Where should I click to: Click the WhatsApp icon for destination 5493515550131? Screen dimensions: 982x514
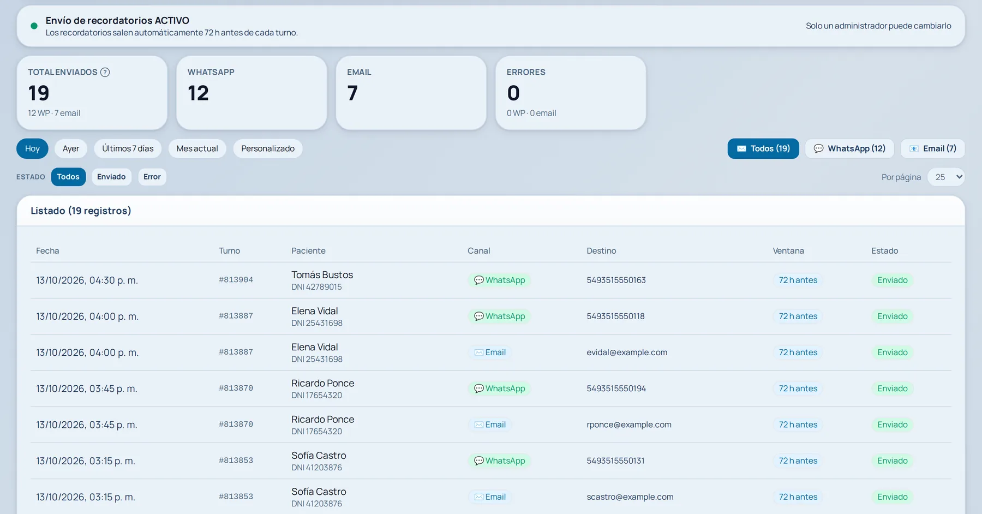[x=479, y=461]
